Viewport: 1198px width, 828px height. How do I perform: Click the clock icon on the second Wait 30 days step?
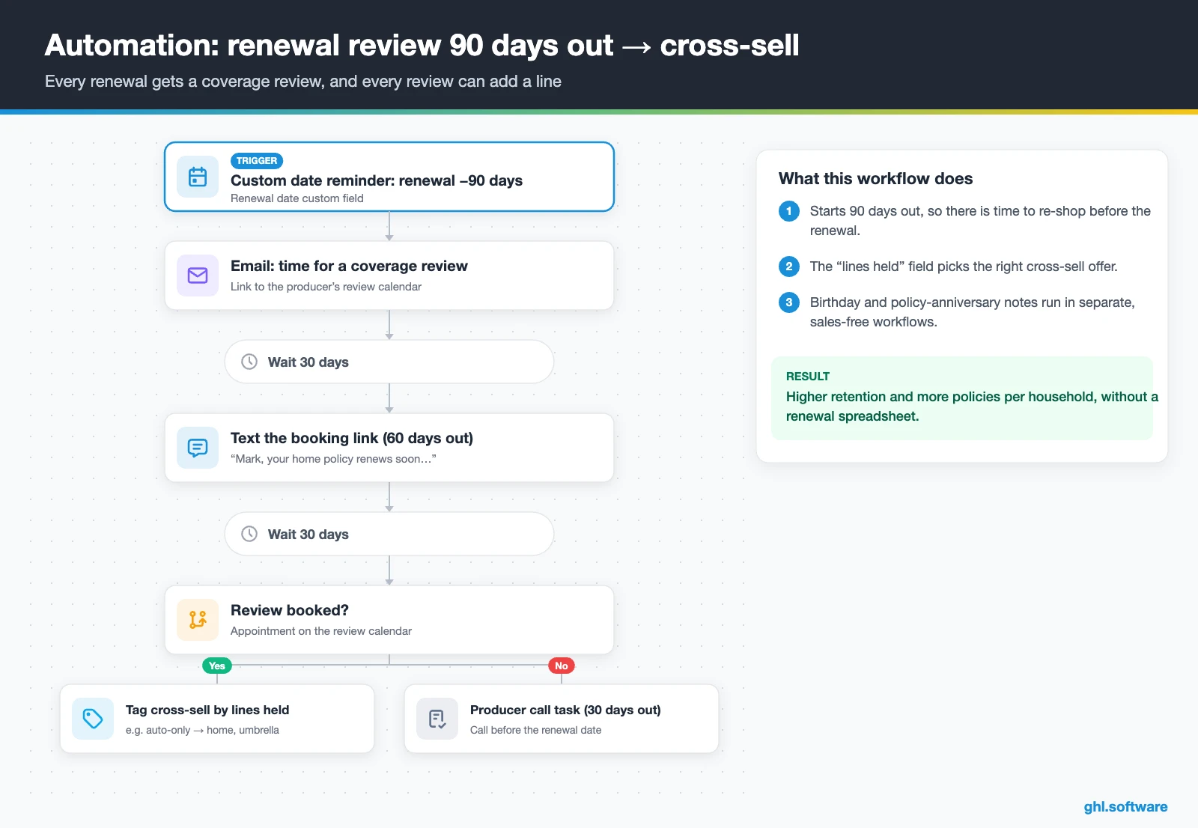coord(249,534)
